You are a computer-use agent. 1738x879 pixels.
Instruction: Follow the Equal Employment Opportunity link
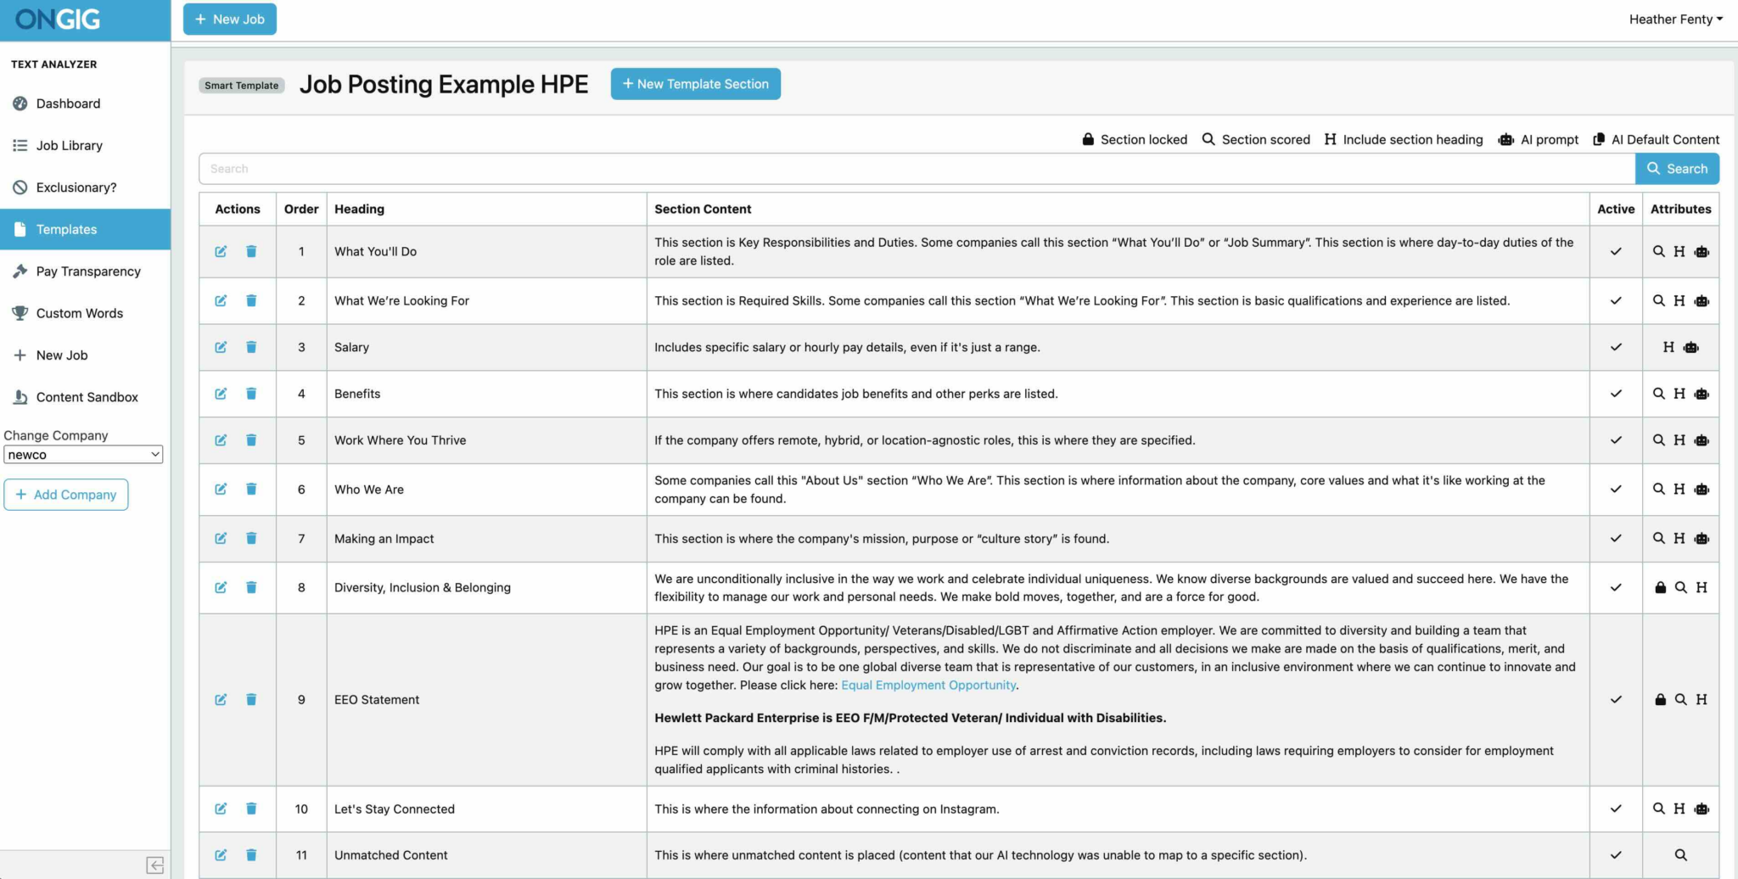[928, 685]
